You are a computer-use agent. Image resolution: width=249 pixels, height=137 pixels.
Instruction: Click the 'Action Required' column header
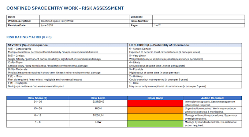[x=212, y=98]
